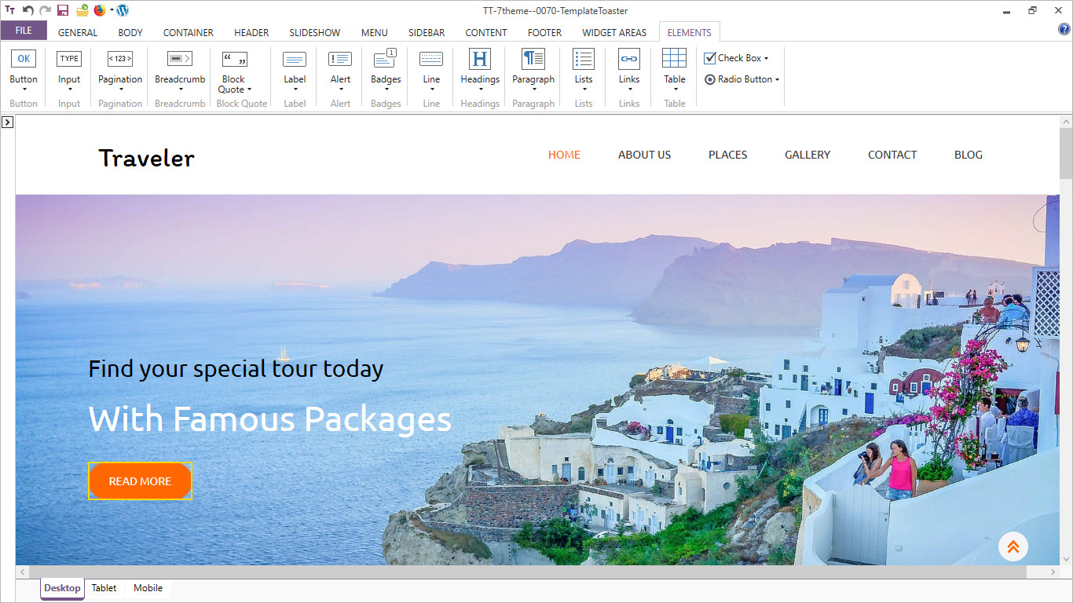Open the GALLERY navigation link

(807, 155)
